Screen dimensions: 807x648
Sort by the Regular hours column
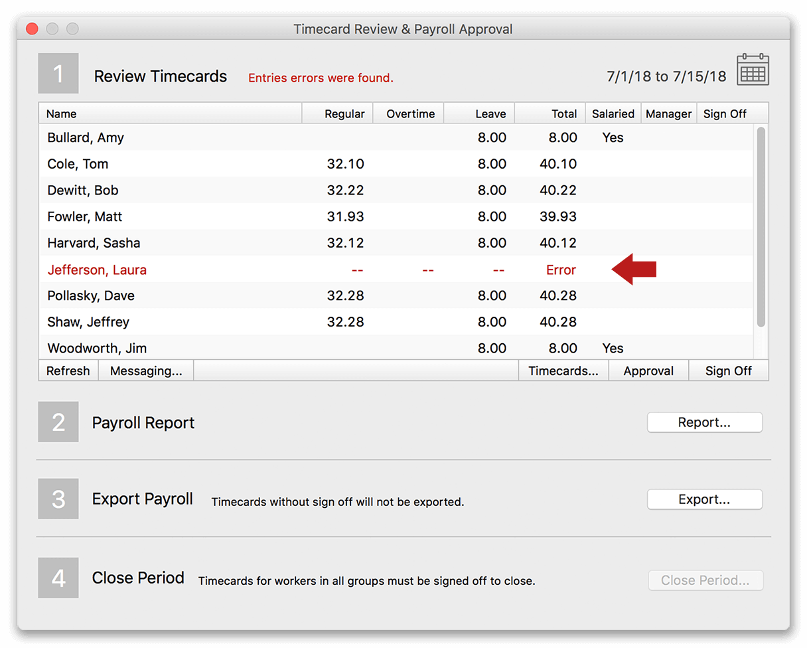(x=345, y=113)
